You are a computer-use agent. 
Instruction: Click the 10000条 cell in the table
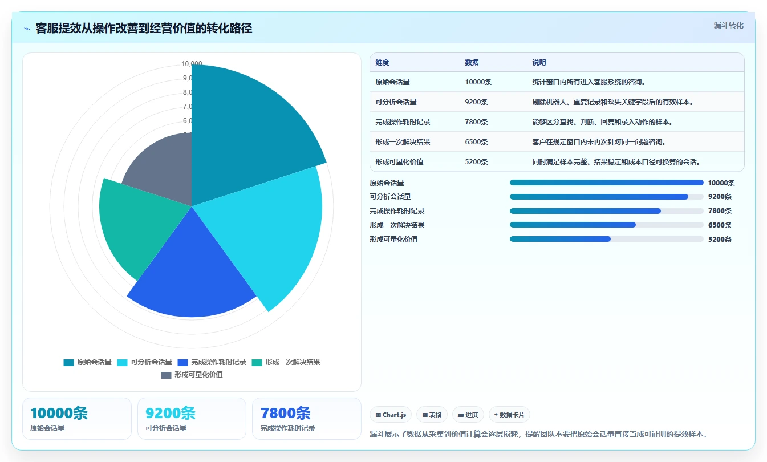pos(478,82)
